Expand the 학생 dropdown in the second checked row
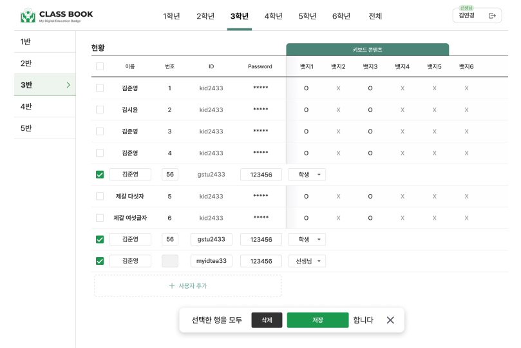 pos(307,239)
